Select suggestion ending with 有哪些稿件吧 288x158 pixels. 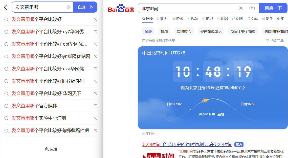click(50, 131)
